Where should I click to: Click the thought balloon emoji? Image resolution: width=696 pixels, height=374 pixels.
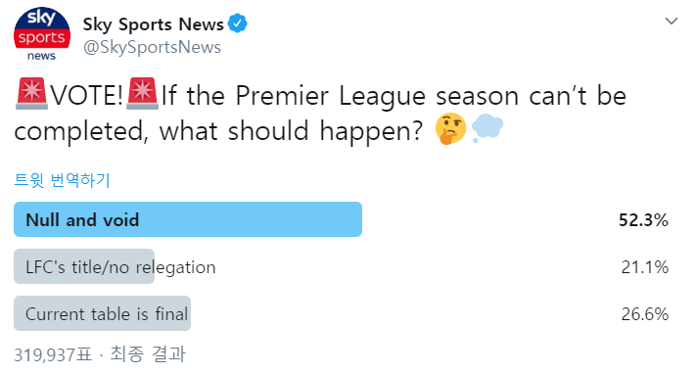[487, 128]
